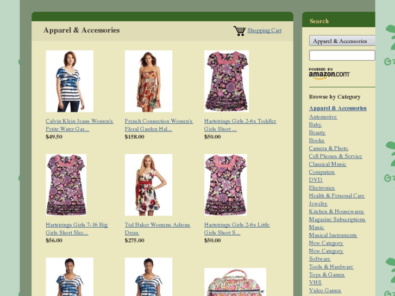The height and width of the screenshot is (296, 395).
Task: Go to the Computers category
Action: click(x=322, y=172)
